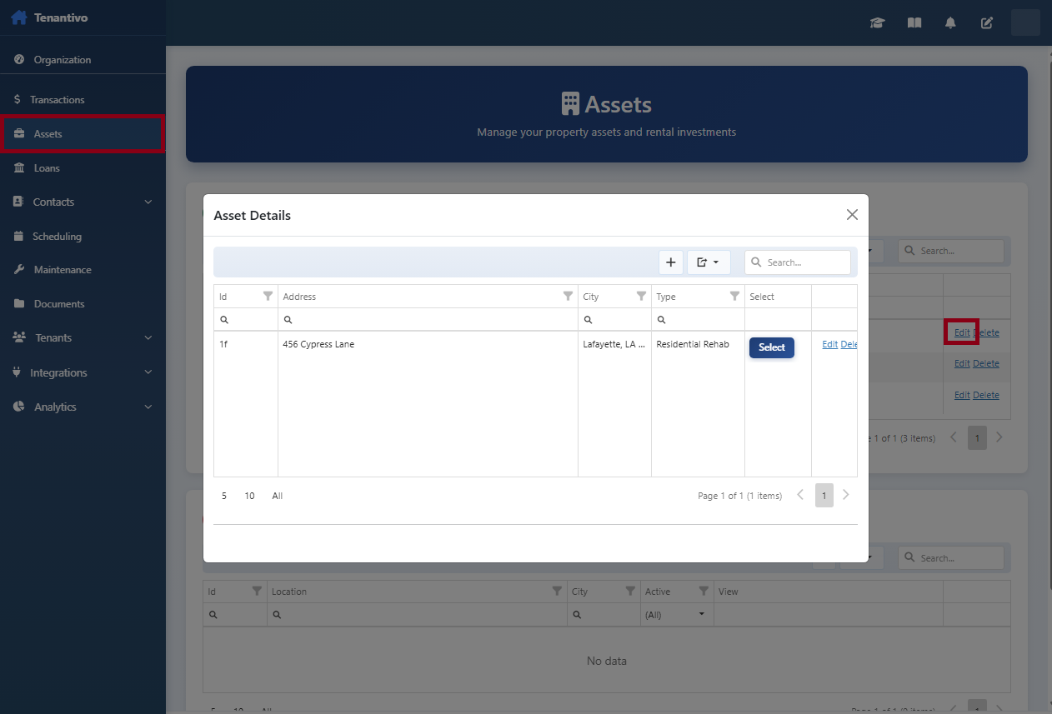Focus the Search field in Asset Details
The image size is (1052, 714).
(798, 262)
